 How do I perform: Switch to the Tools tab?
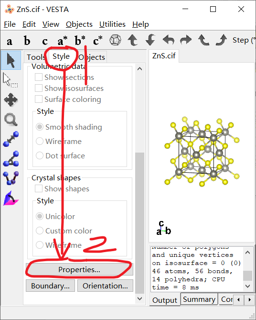[x=36, y=57]
